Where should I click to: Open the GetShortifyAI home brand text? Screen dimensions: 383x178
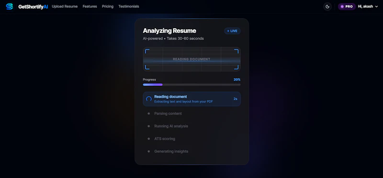click(x=33, y=7)
